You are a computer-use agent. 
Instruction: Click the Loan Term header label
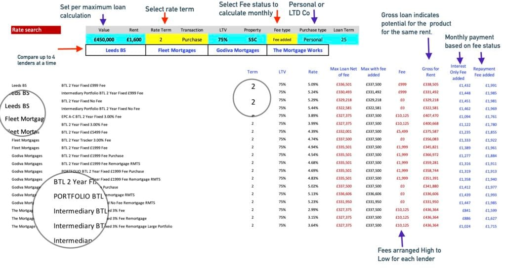click(344, 30)
